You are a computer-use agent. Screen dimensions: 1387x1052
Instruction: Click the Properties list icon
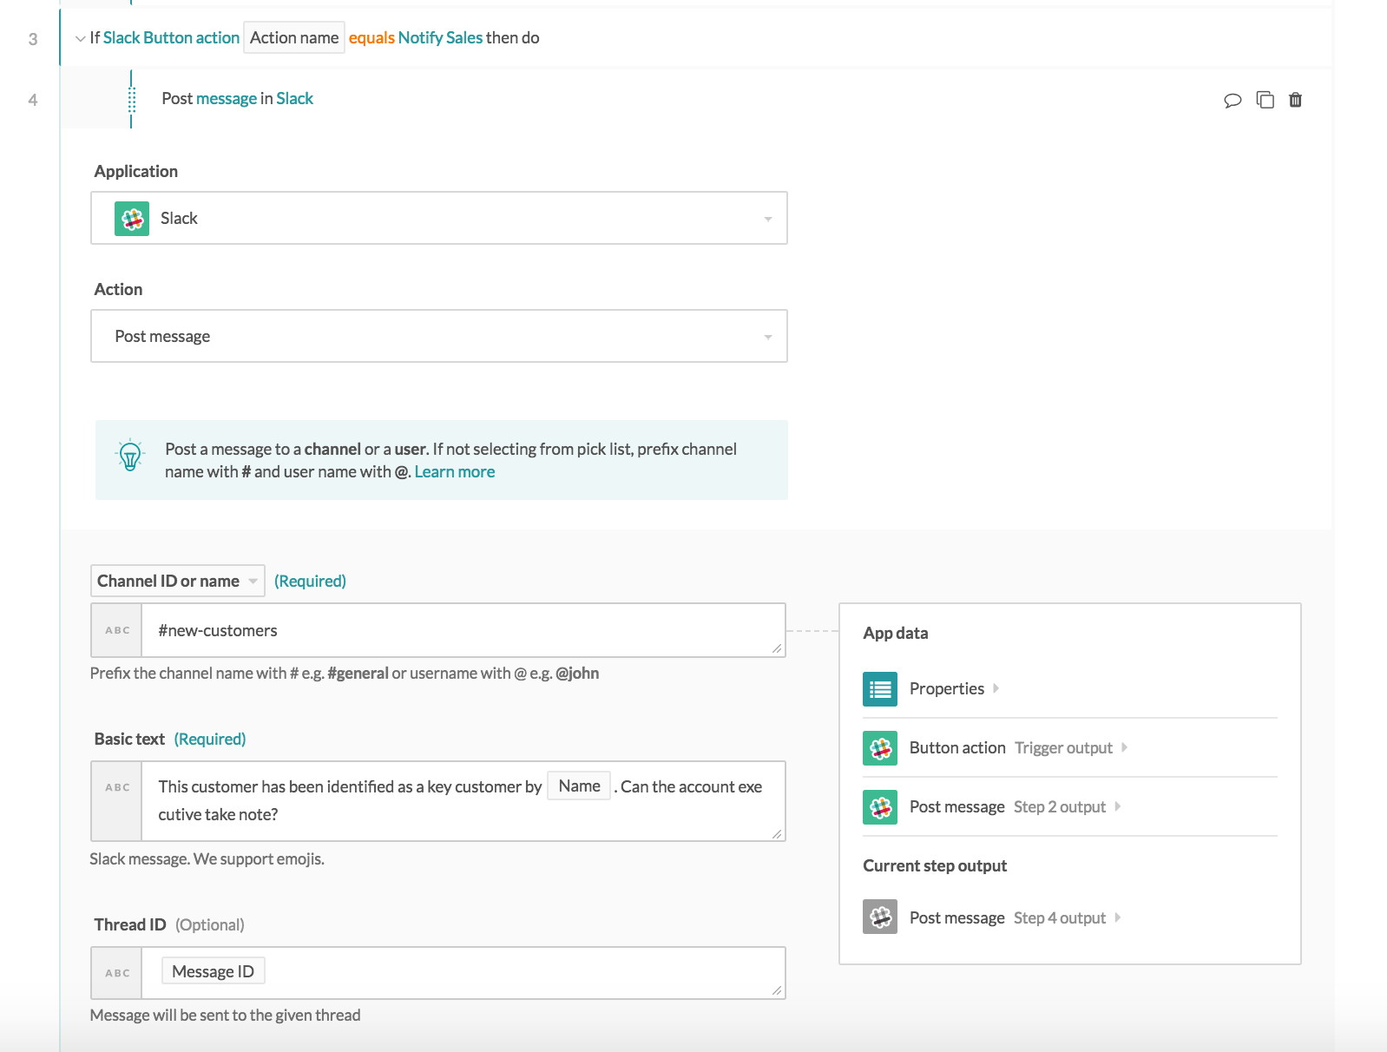880,689
